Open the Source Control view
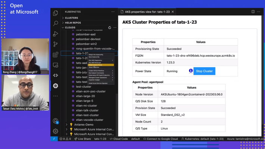 56,44
